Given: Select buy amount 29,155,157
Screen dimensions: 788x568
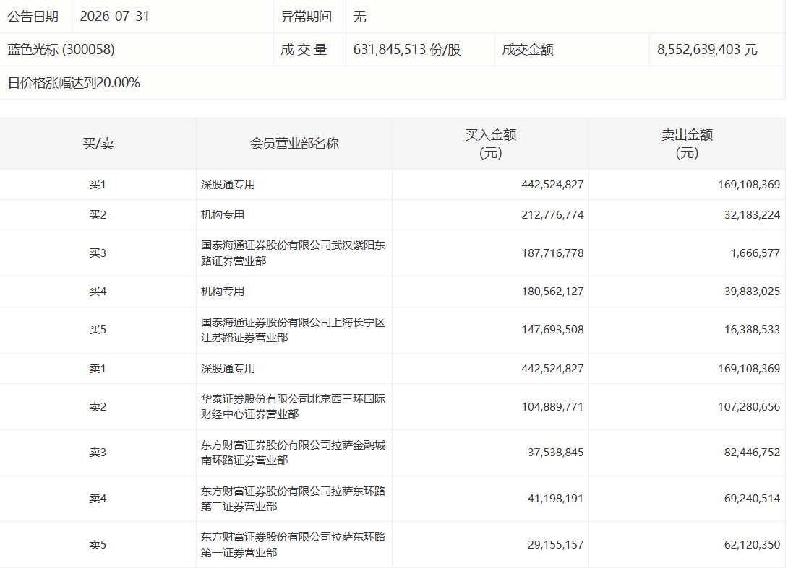Looking at the screenshot, I should 555,544.
